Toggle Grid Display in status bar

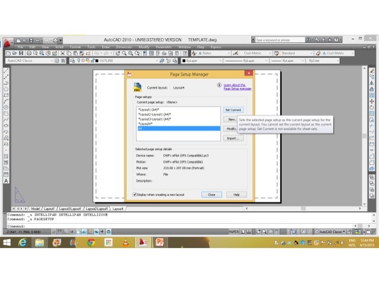(x=59, y=231)
